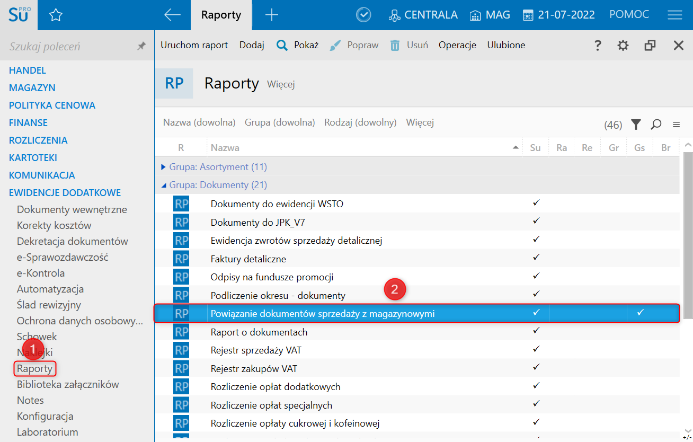Toggle Su checkmark for Rejestr sprzedaży VAT

coord(536,349)
